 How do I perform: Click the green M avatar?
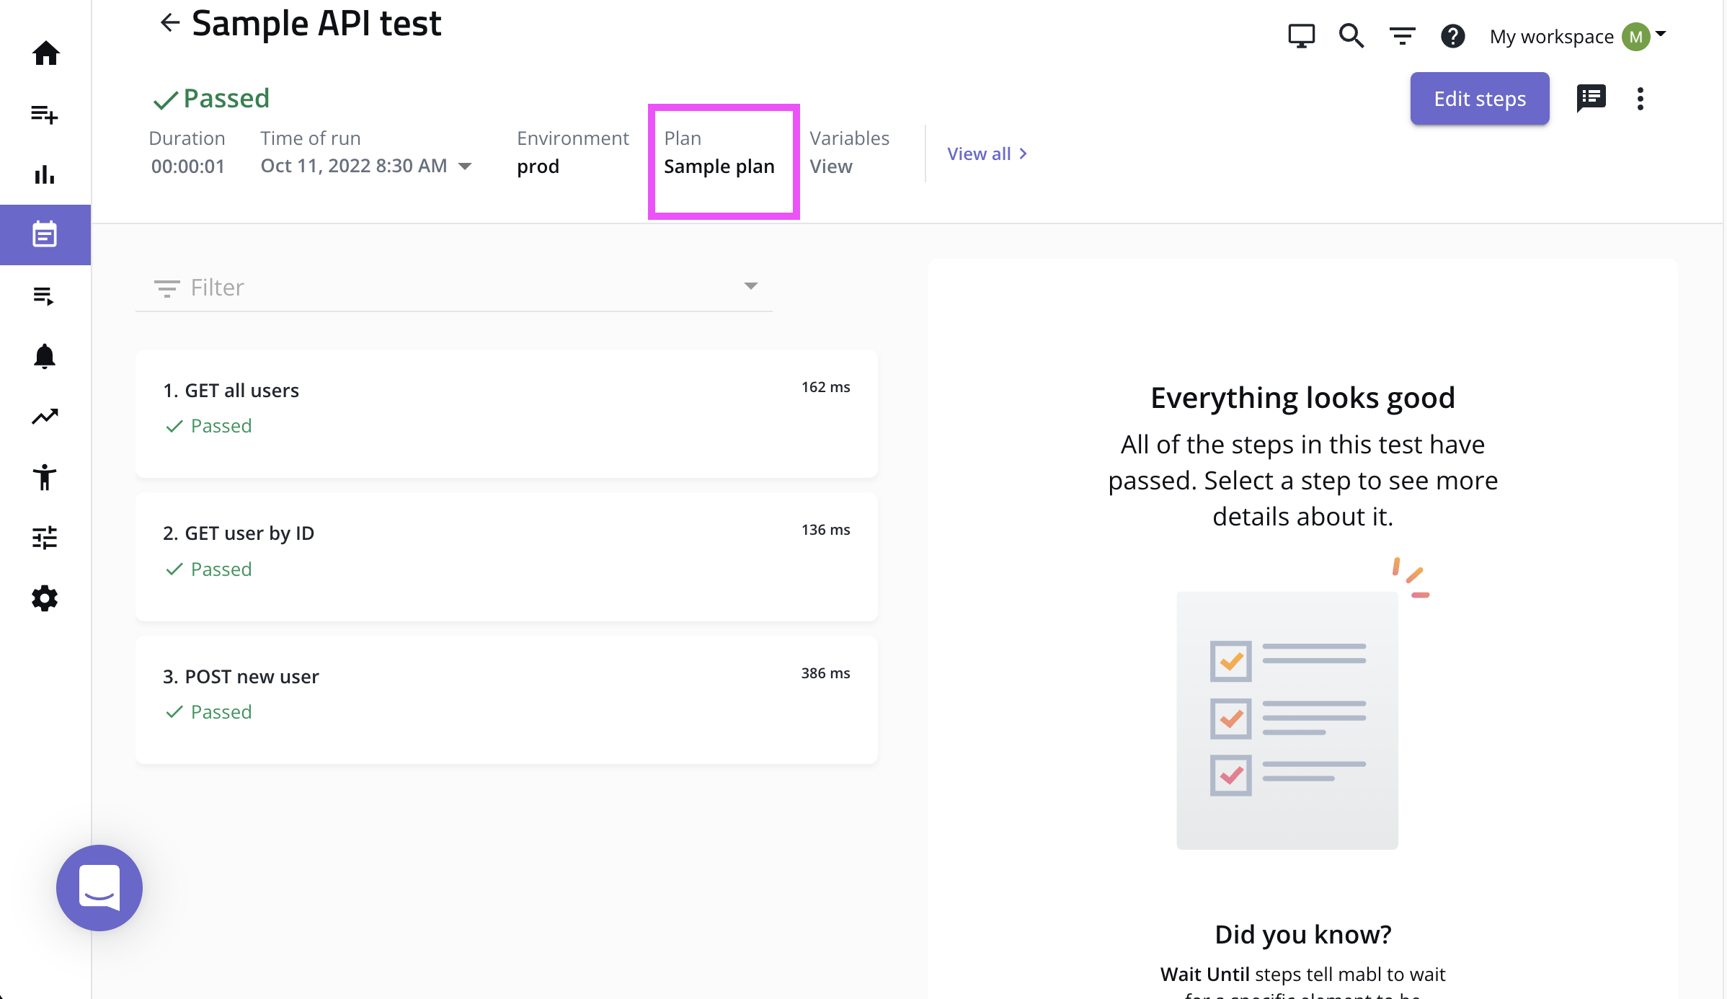pyautogui.click(x=1635, y=36)
